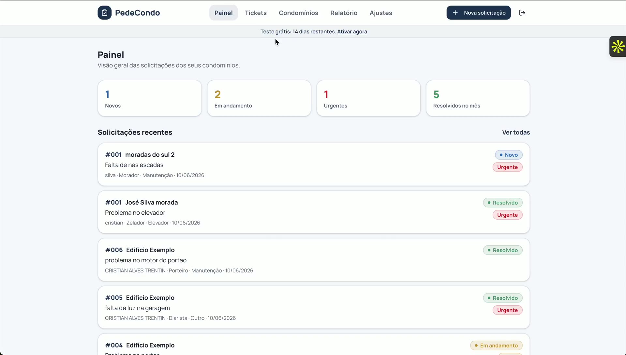
Task: Click the Resolvido badge on ticket #006
Action: click(502, 250)
